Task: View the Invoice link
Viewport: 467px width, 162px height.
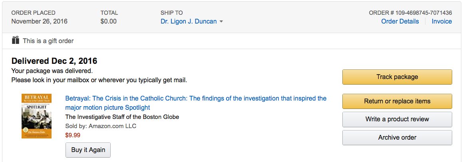Action: [x=441, y=21]
